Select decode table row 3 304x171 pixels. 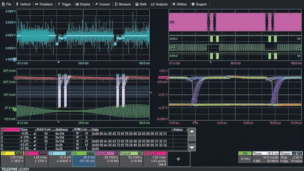94,141
